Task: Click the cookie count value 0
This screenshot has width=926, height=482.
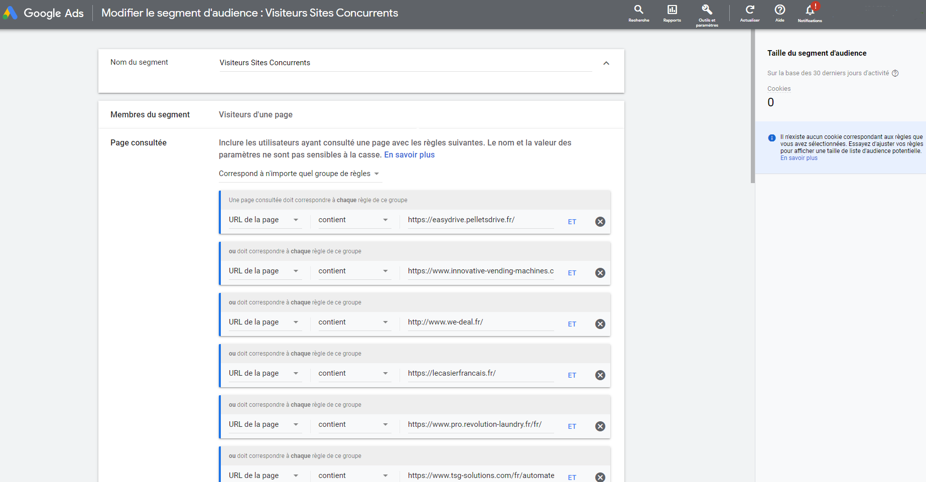Action: tap(770, 102)
